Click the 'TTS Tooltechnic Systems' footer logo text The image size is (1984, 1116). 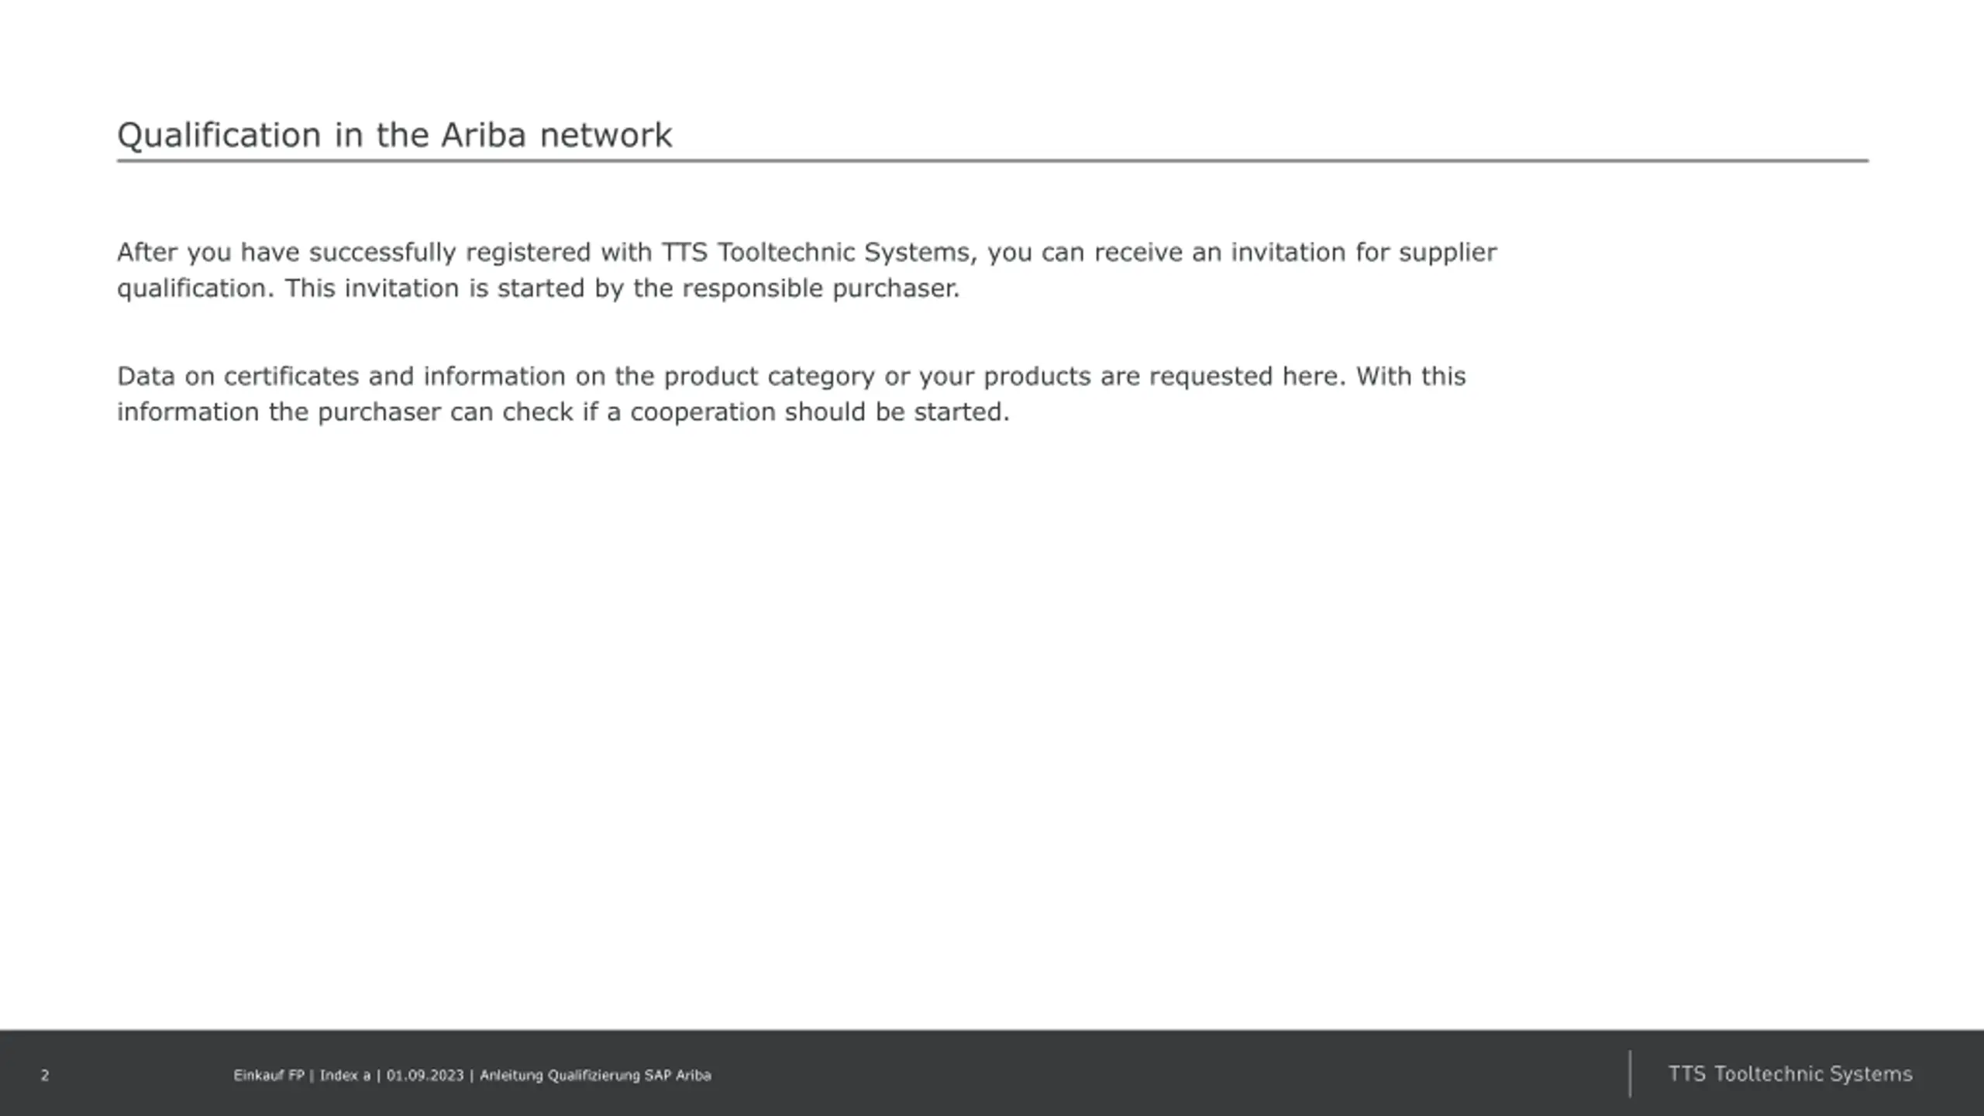(x=1790, y=1074)
